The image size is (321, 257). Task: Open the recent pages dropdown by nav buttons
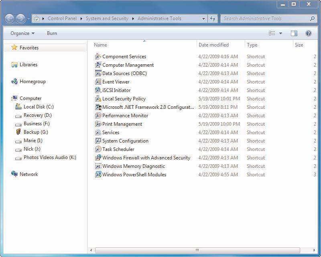click(x=28, y=18)
